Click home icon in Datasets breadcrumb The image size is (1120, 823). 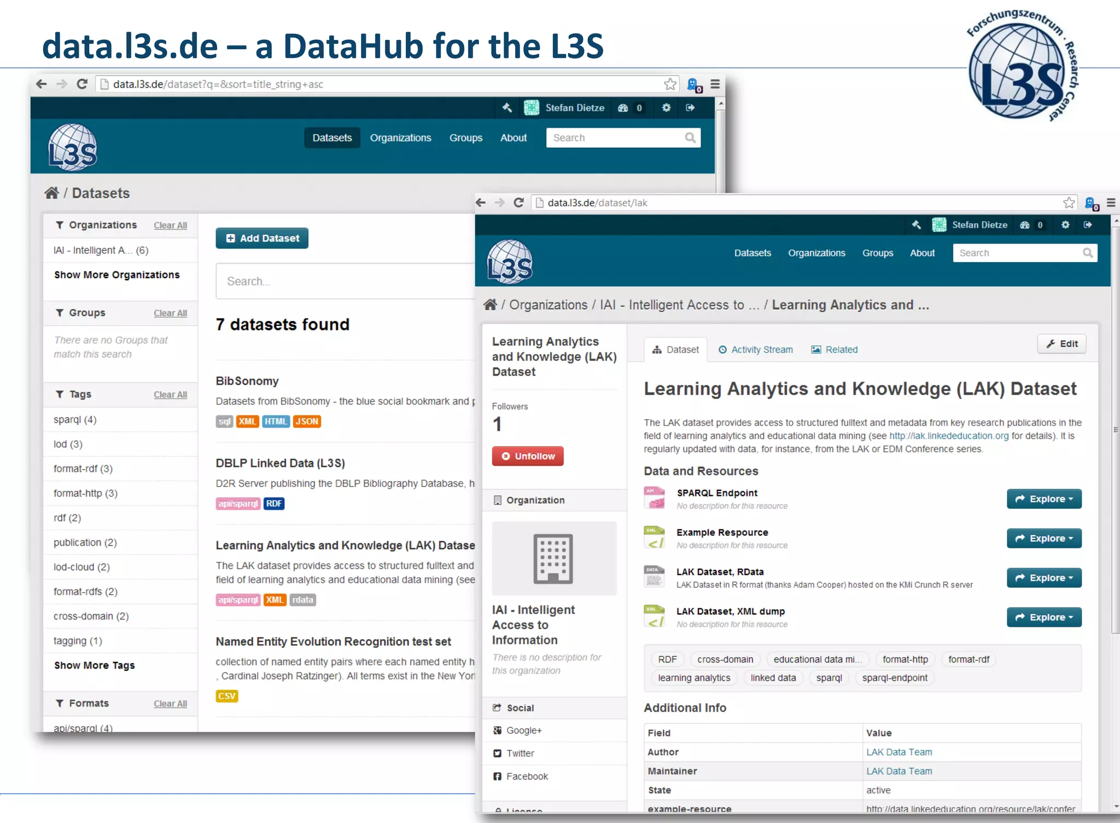coord(51,193)
